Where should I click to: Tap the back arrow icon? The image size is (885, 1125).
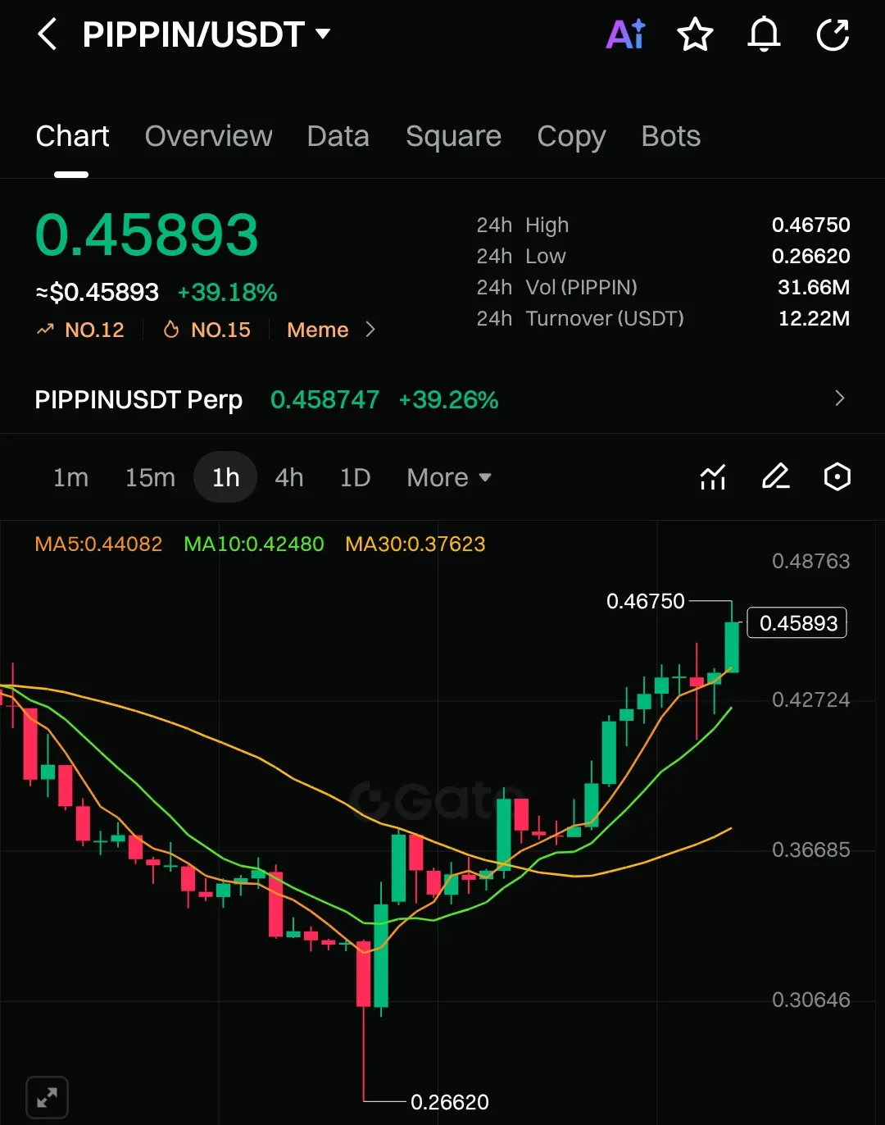coord(48,34)
